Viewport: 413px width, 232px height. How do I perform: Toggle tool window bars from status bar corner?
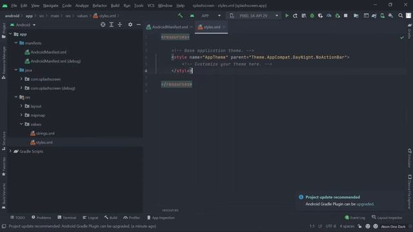pyautogui.click(x=4, y=226)
